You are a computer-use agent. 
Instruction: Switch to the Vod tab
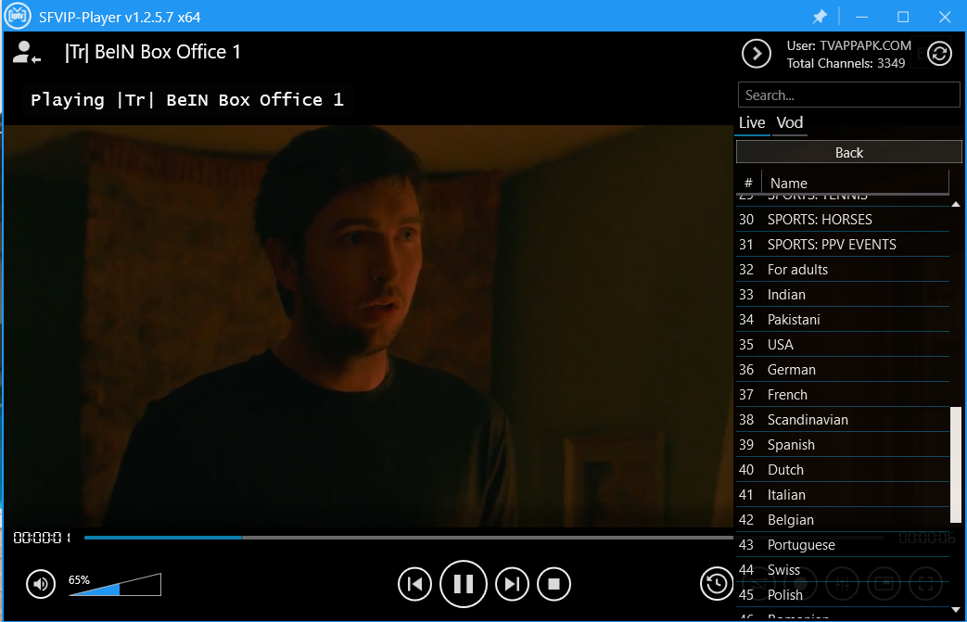790,122
